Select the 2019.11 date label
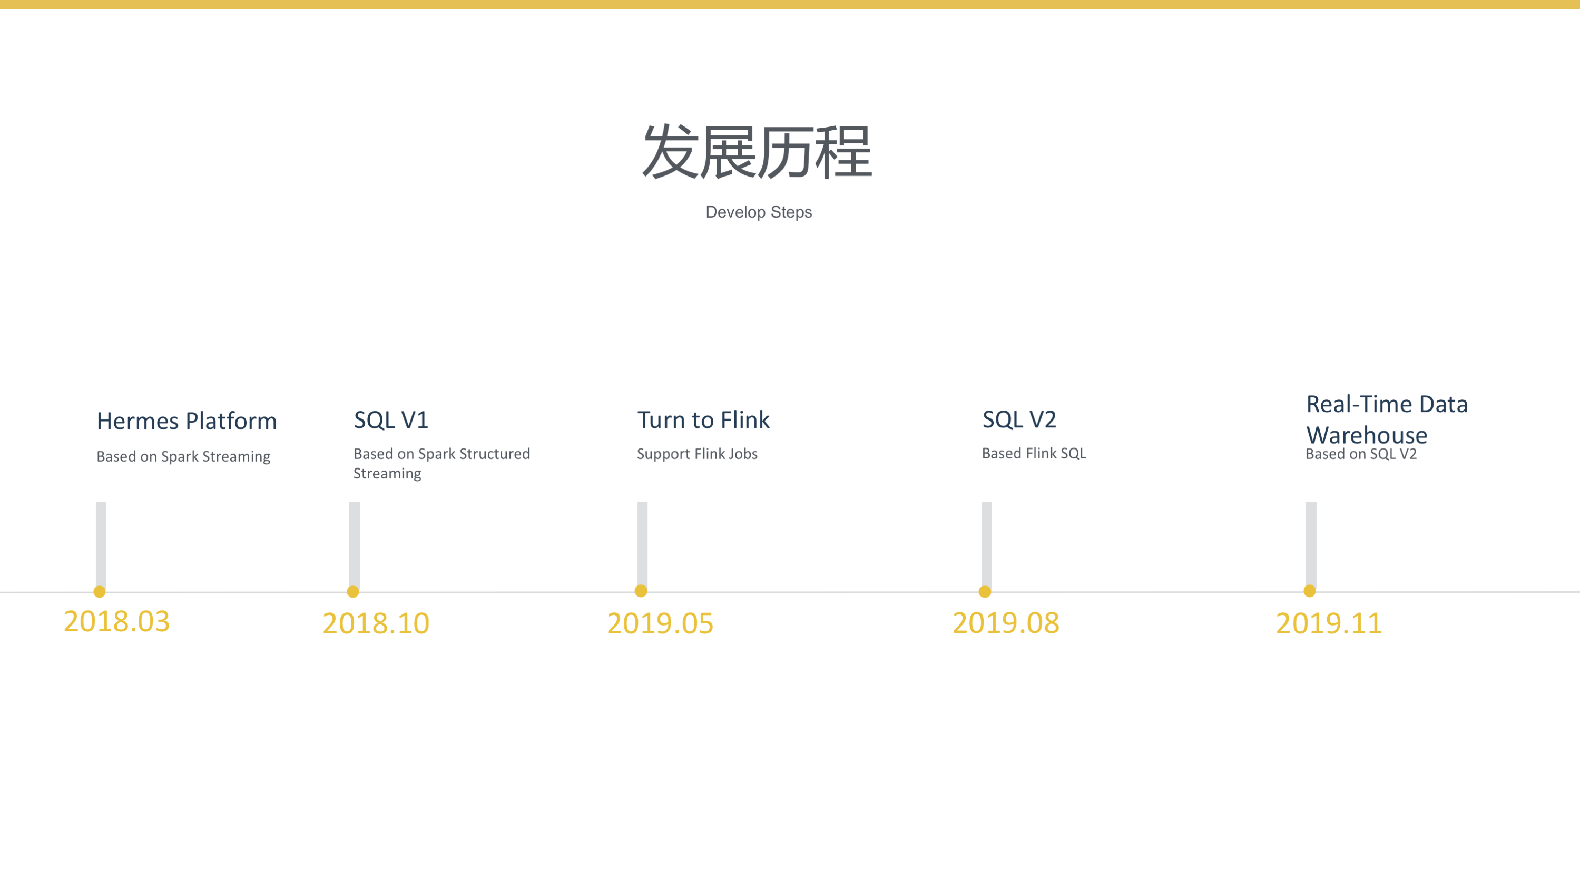Viewport: 1580px width, 889px height. (1329, 623)
